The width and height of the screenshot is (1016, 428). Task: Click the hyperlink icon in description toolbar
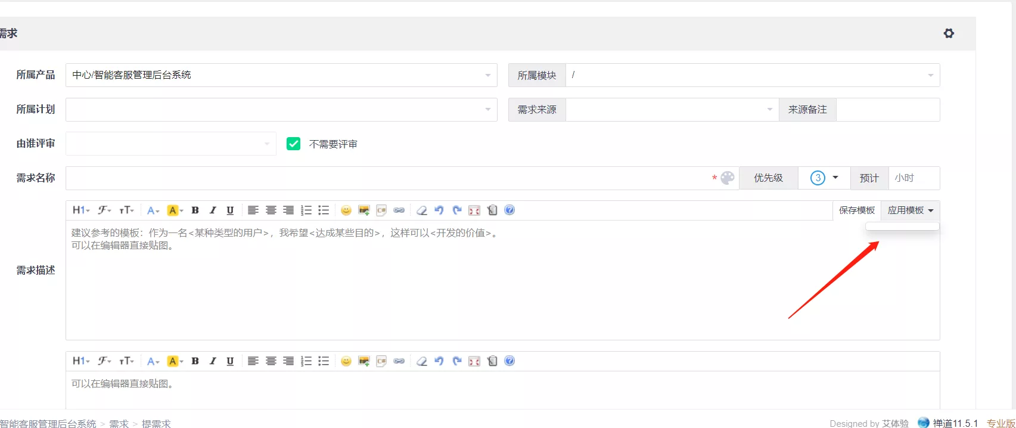pos(399,210)
